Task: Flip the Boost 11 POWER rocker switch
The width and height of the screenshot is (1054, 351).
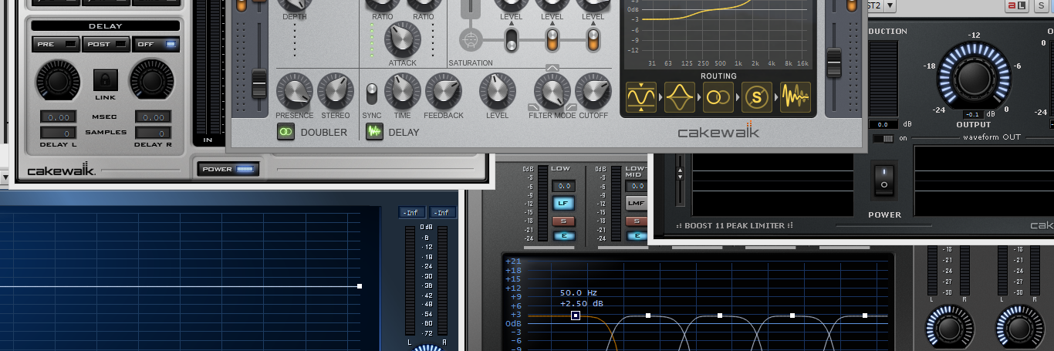Action: 884,179
